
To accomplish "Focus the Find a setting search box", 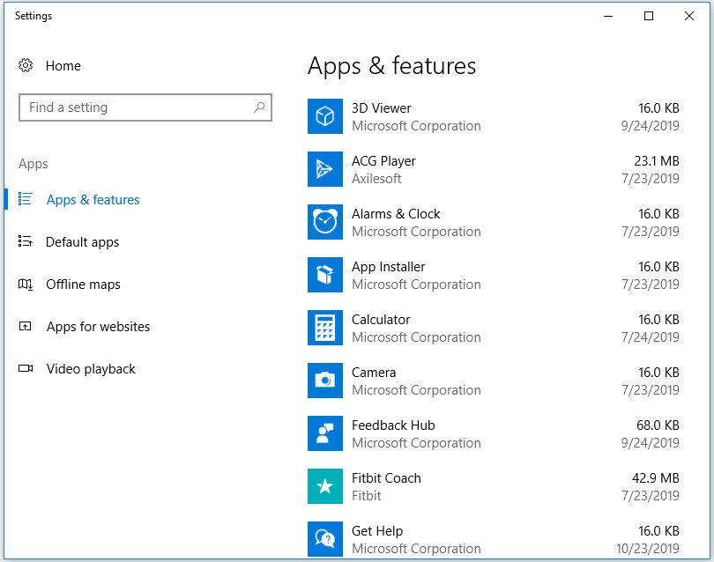I will 145,107.
